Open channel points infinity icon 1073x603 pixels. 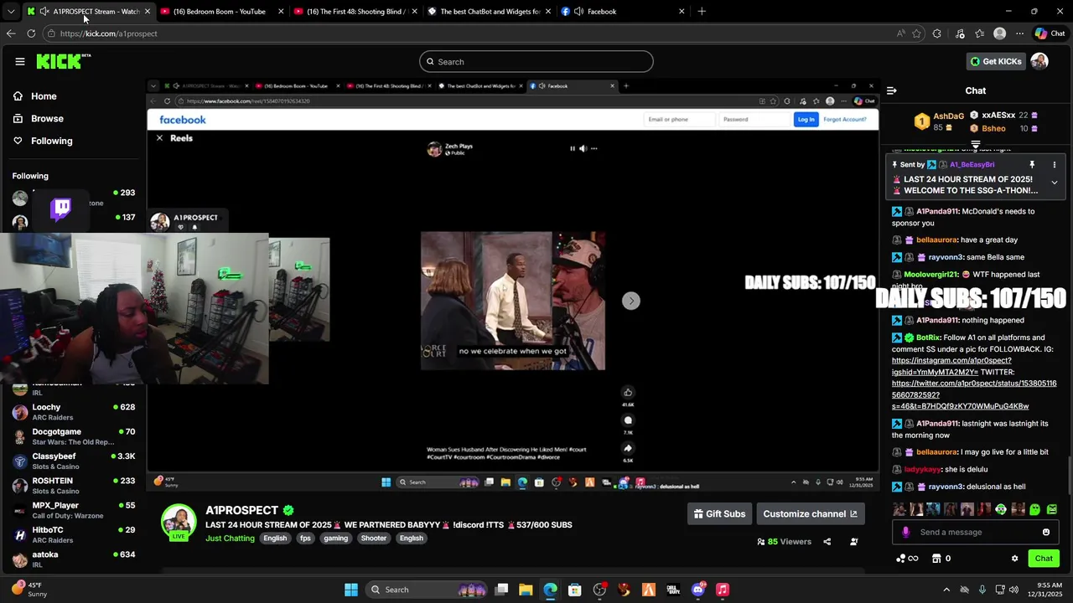pos(907,559)
